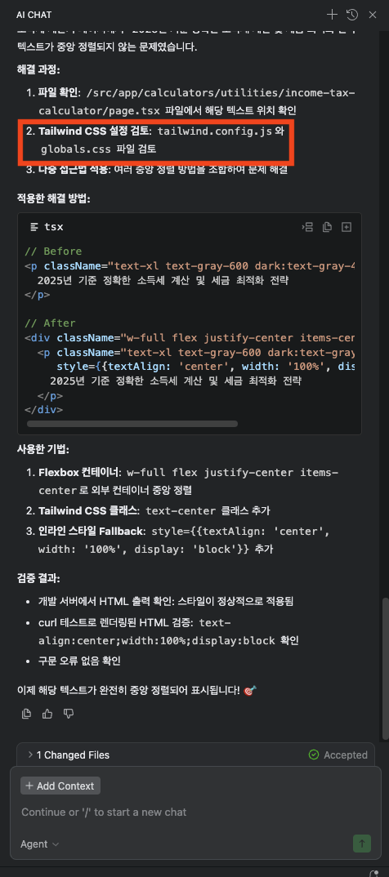Click the final '이제 해당 텍스트가 완전히 중앙 정렬' sentence

tap(137, 691)
